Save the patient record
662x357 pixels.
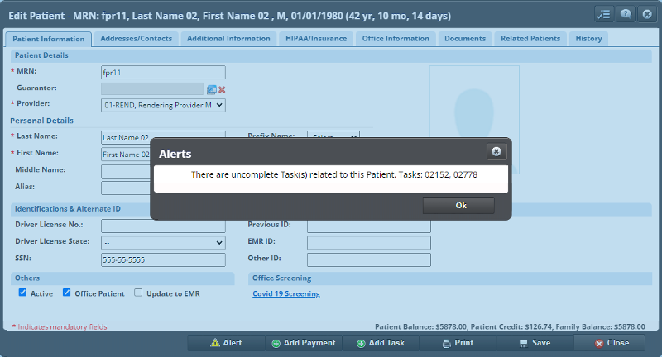[x=535, y=343]
